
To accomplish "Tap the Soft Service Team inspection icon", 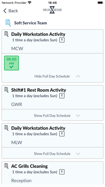I will (x=8, y=23).
